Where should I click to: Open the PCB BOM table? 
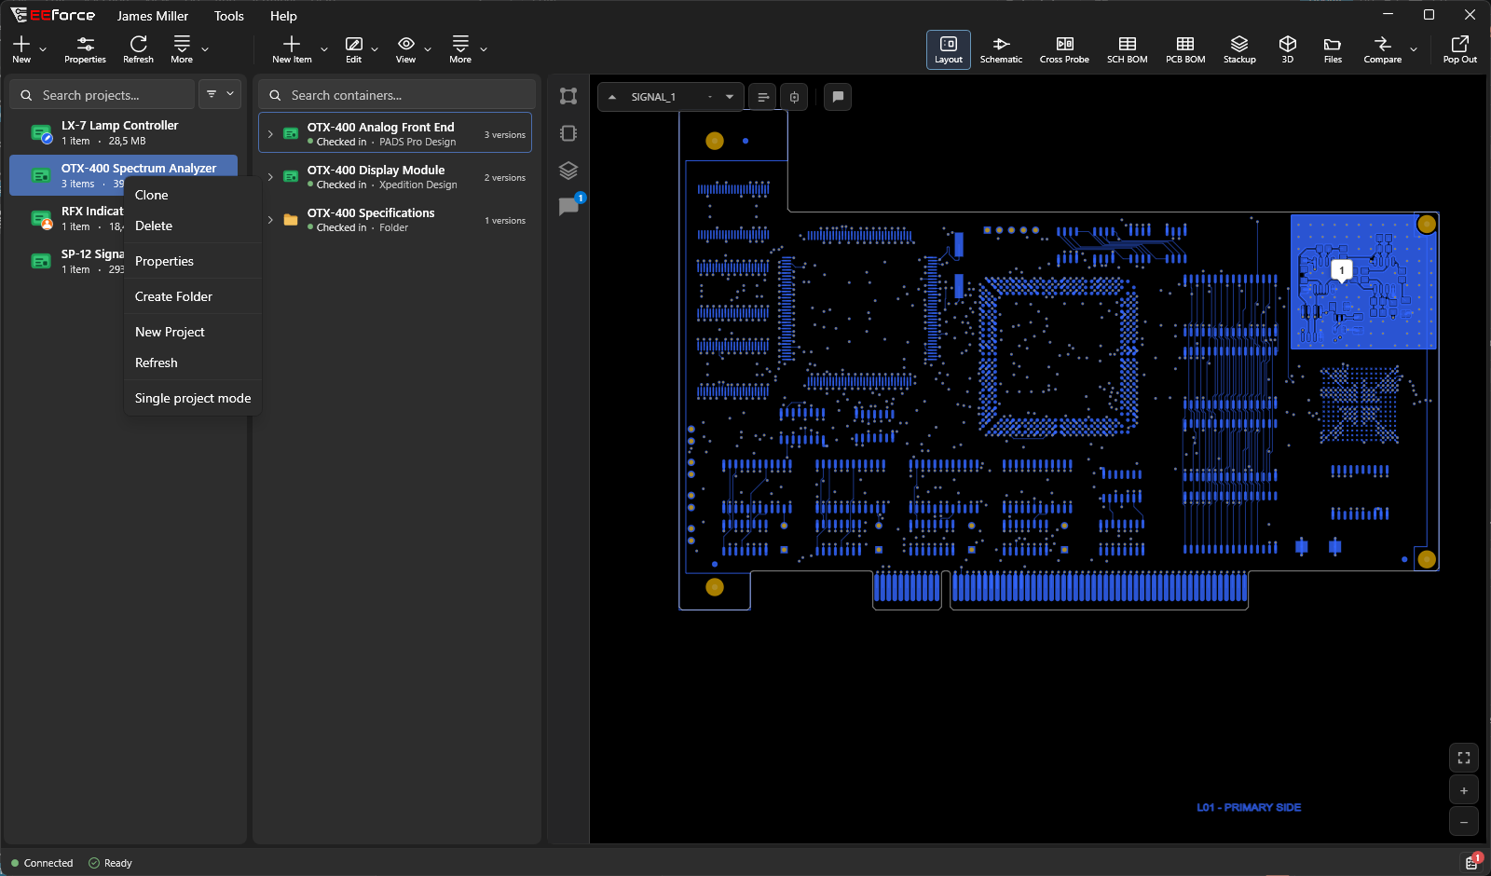click(1185, 49)
